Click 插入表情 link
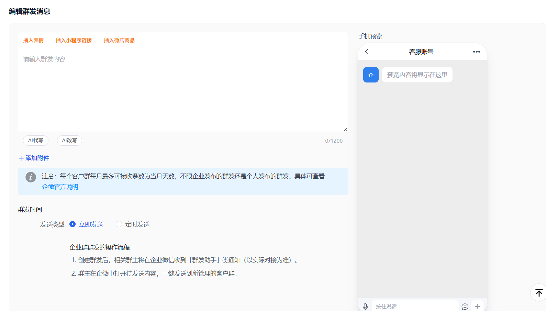Image resolution: width=546 pixels, height=311 pixels. [33, 40]
